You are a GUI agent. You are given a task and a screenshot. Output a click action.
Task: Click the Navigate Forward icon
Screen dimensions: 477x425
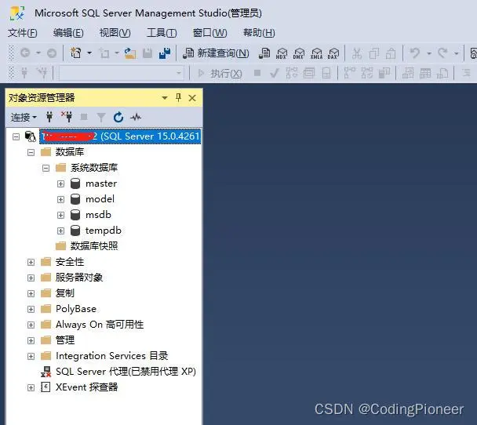(52, 53)
